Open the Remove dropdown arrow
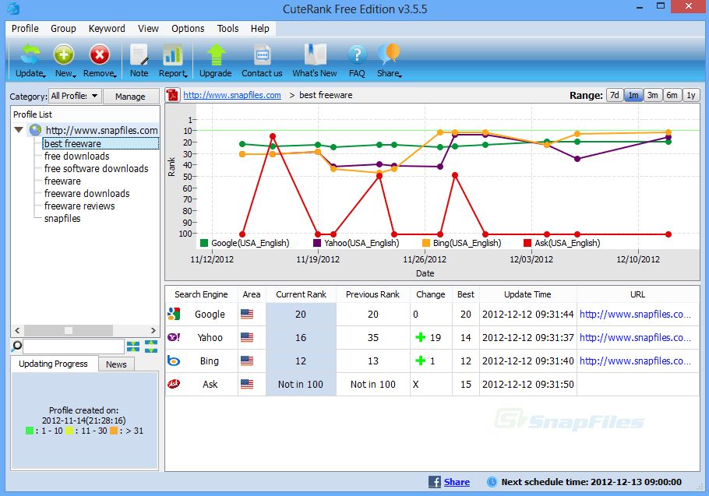This screenshot has width=709, height=496. pos(116,76)
